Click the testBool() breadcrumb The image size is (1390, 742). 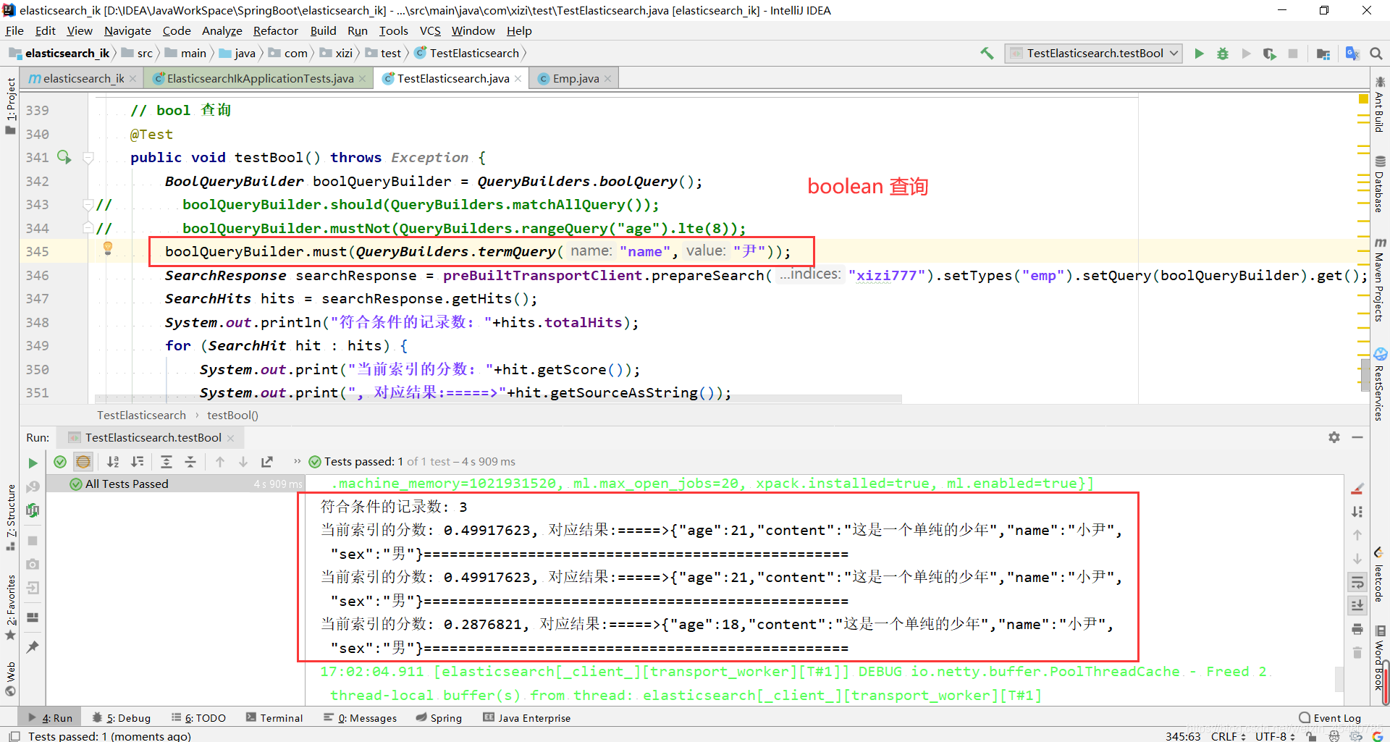tap(232, 415)
